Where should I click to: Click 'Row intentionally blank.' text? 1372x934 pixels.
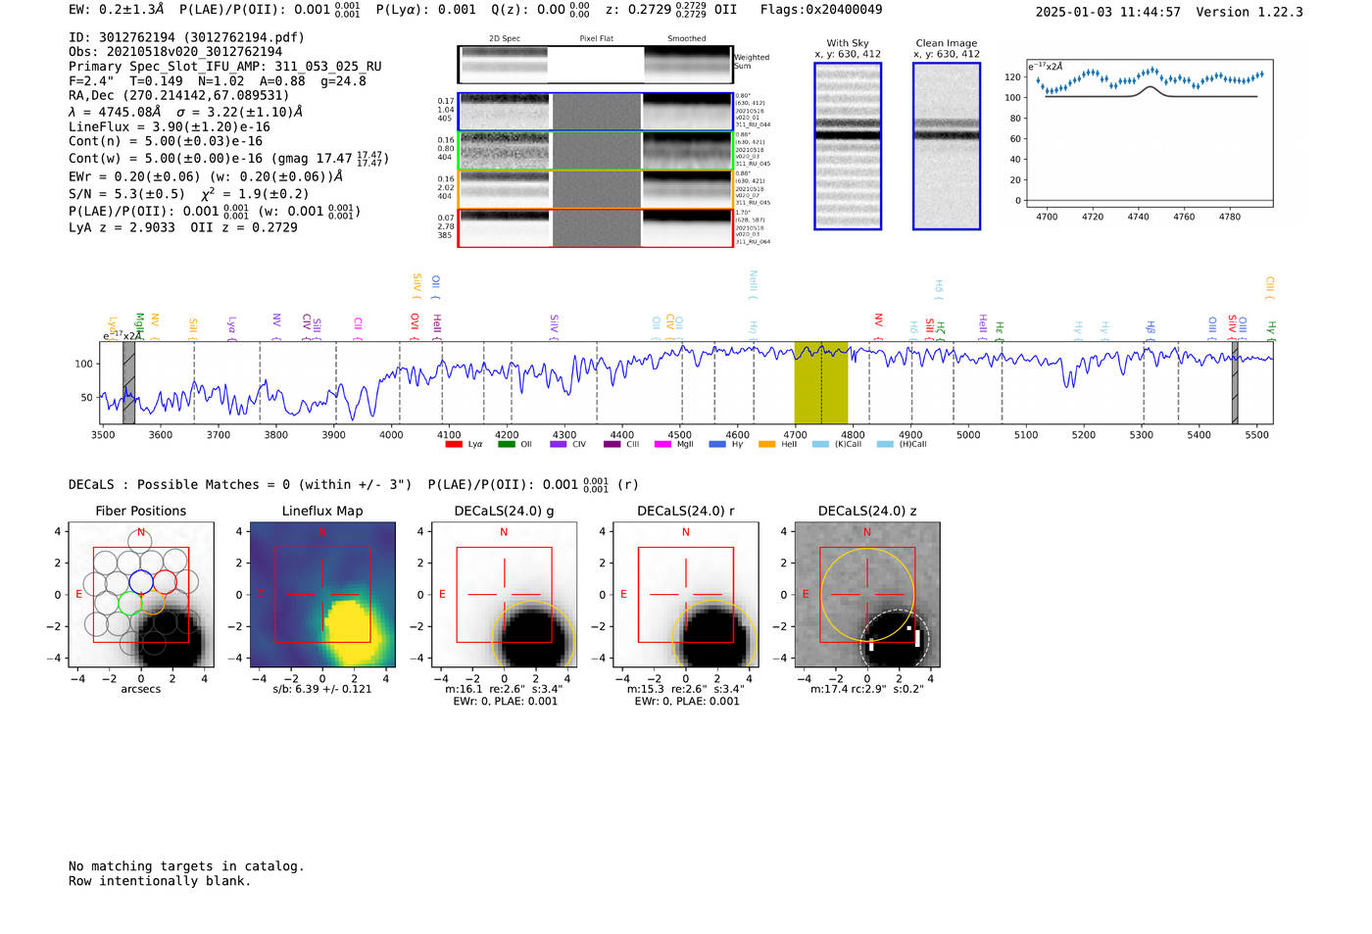(x=160, y=881)
